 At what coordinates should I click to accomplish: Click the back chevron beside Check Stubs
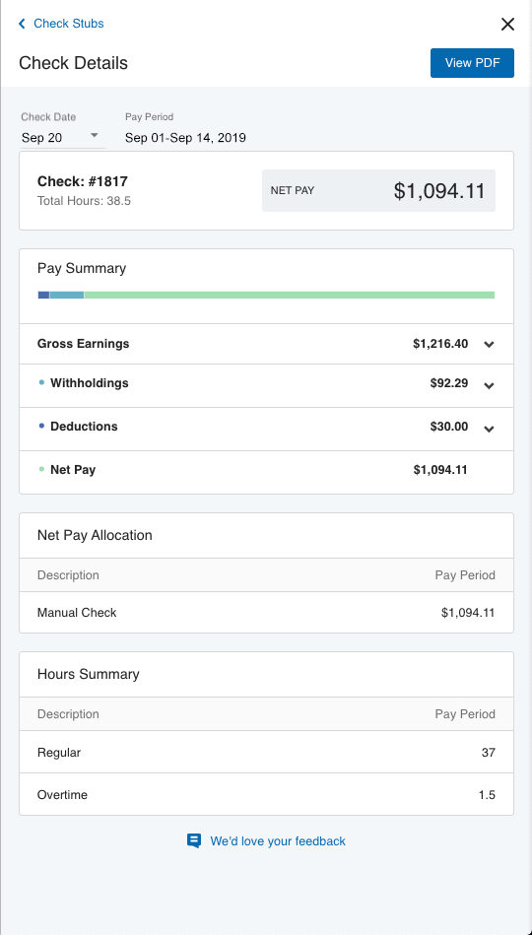(x=22, y=24)
